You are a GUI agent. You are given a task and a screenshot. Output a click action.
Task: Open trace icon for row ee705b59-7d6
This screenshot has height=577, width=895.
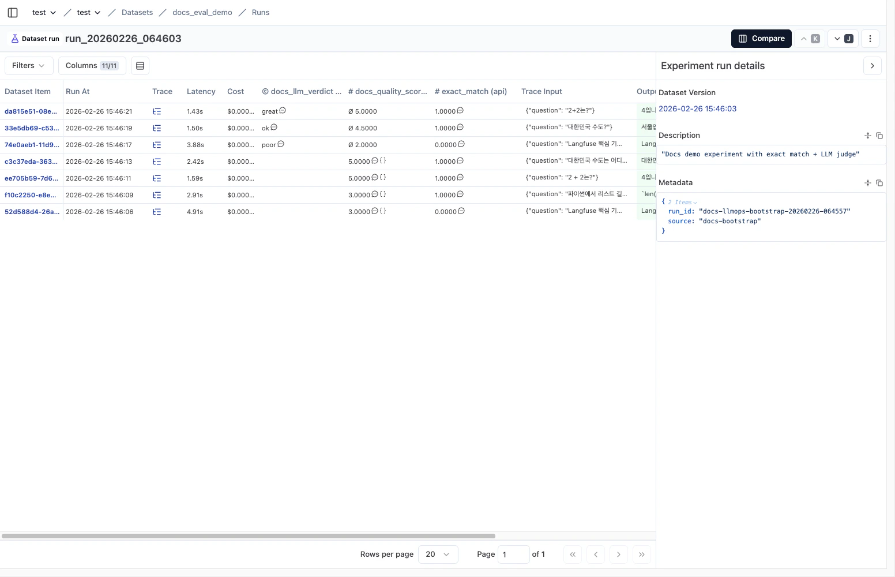coord(157,178)
